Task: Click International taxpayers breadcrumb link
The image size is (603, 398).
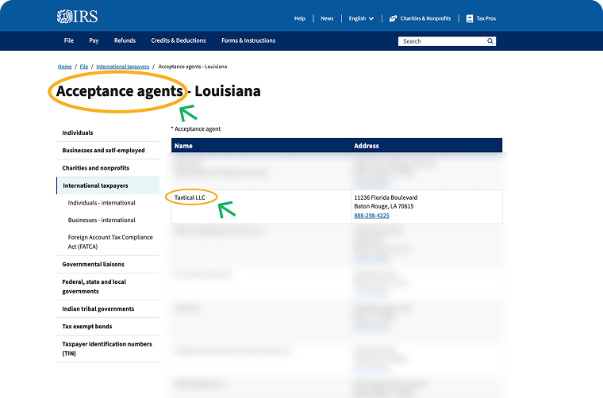Action: click(122, 67)
